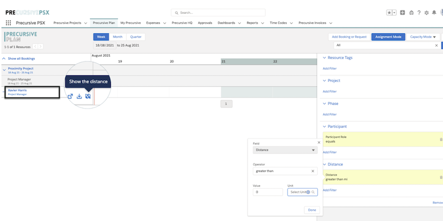Click the Operator 'greater than' field

(x=285, y=171)
